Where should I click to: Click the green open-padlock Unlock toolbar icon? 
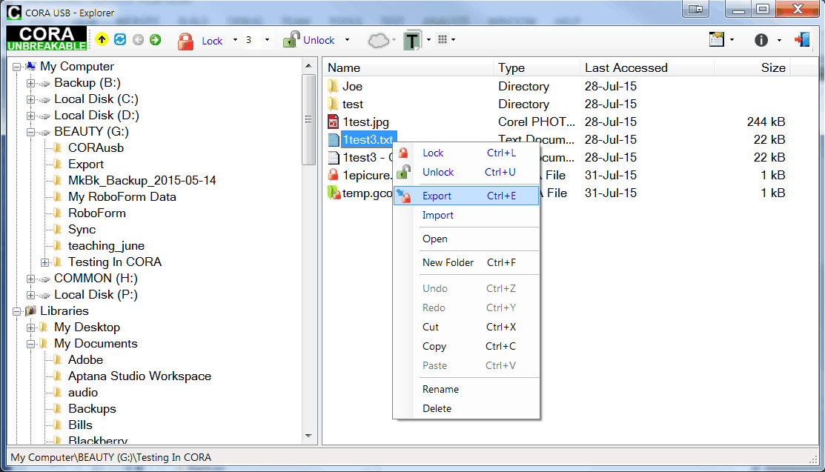[x=291, y=39]
